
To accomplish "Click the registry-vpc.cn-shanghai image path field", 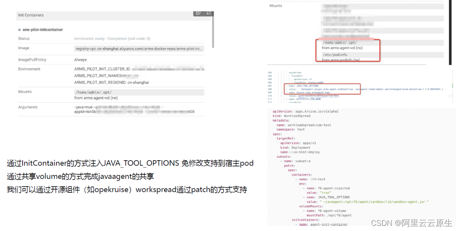I will click(x=139, y=49).
